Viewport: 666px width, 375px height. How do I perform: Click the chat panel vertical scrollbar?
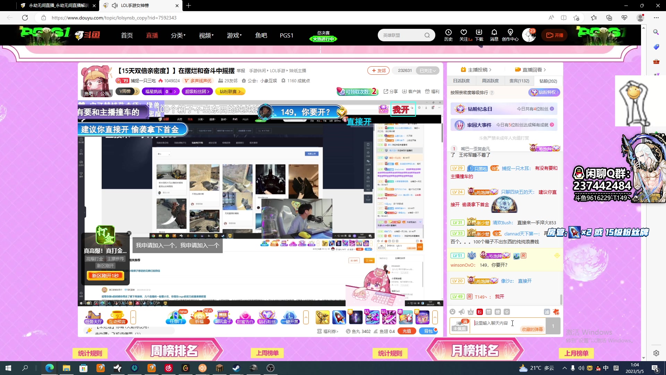(x=561, y=299)
